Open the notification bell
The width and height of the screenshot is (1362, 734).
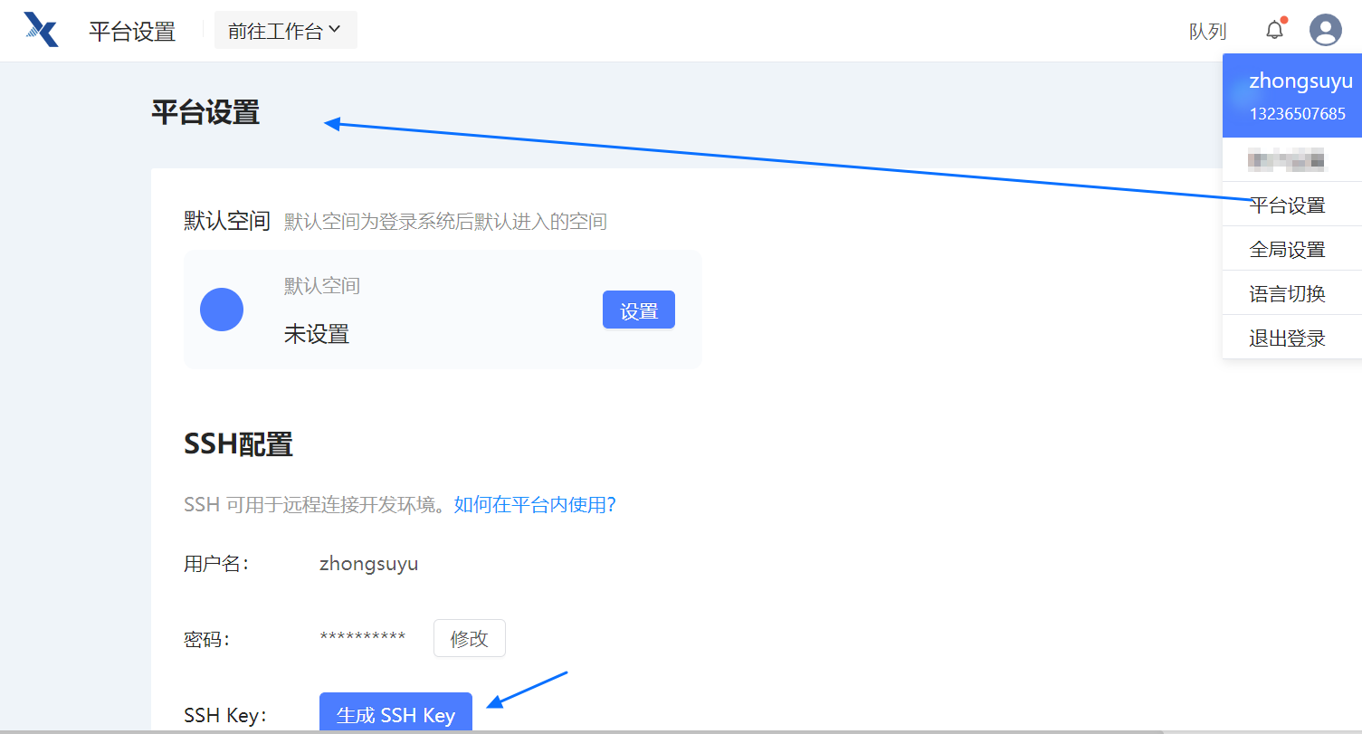pos(1274,30)
